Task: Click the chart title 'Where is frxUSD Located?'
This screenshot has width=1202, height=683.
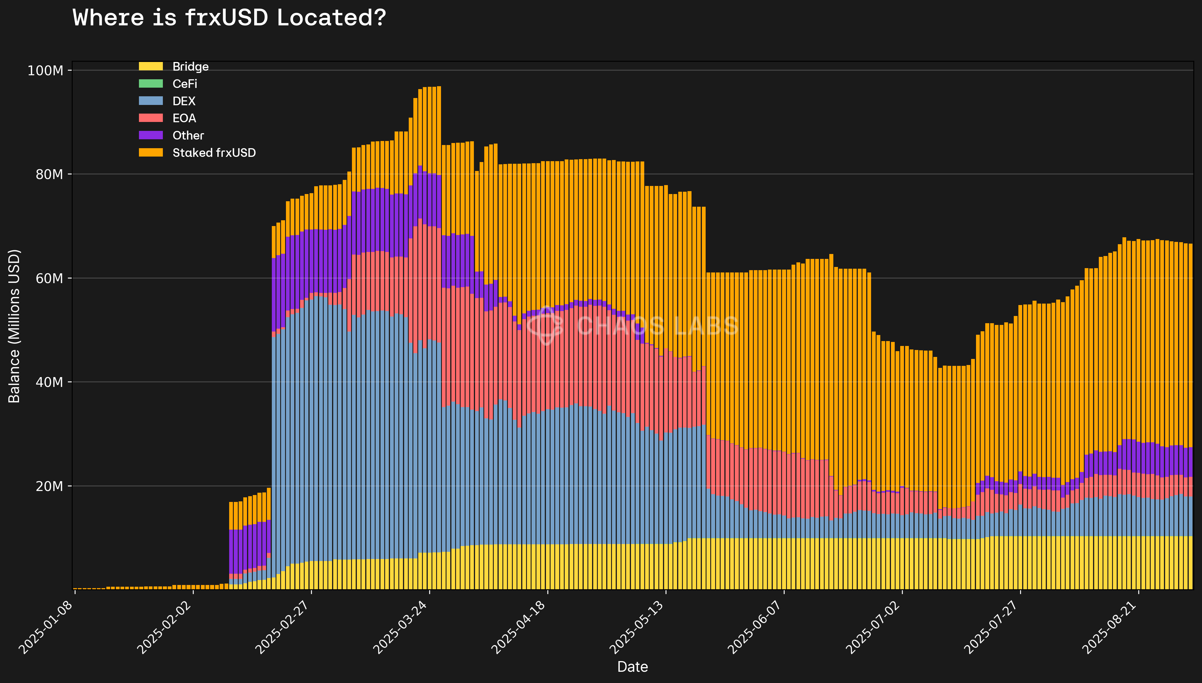Action: (x=229, y=18)
